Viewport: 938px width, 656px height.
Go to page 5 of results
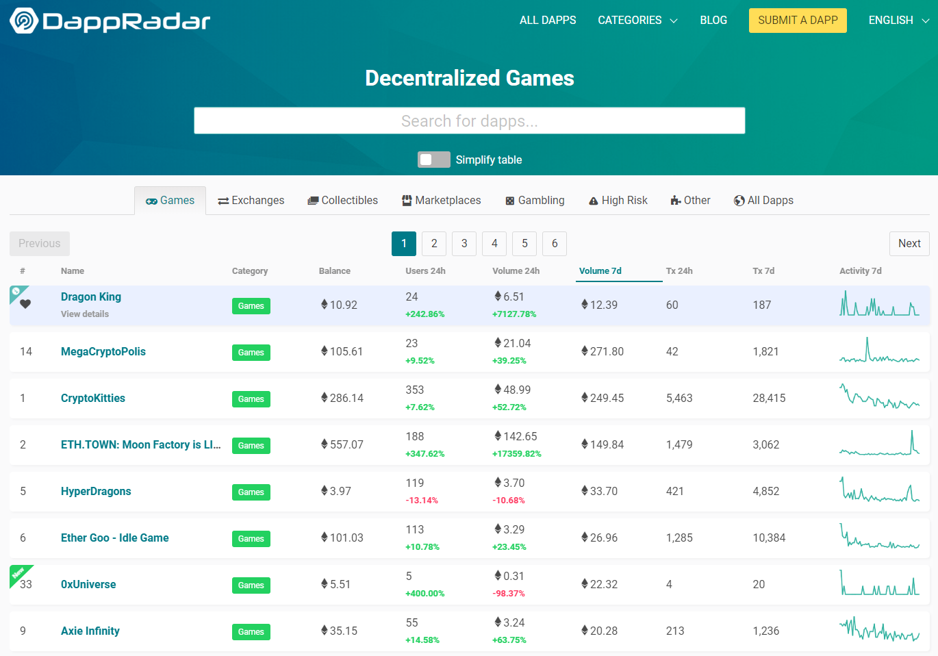524,244
